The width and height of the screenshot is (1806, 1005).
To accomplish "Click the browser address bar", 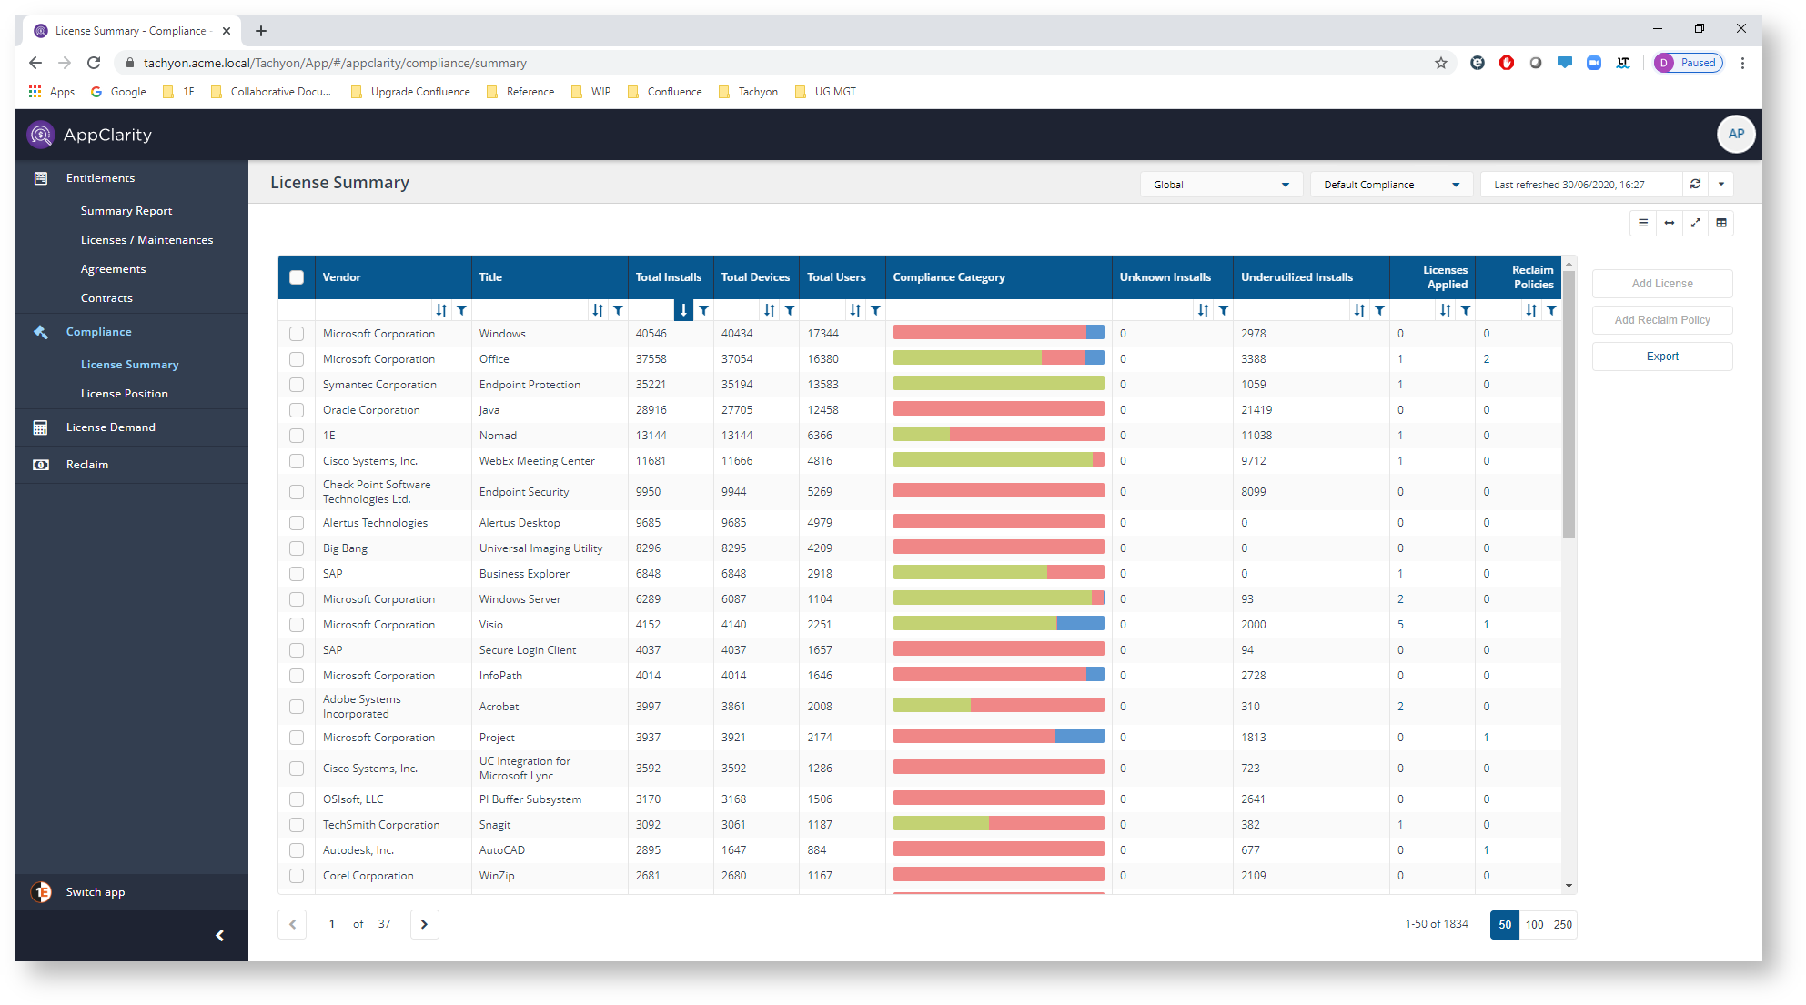I will tap(782, 63).
